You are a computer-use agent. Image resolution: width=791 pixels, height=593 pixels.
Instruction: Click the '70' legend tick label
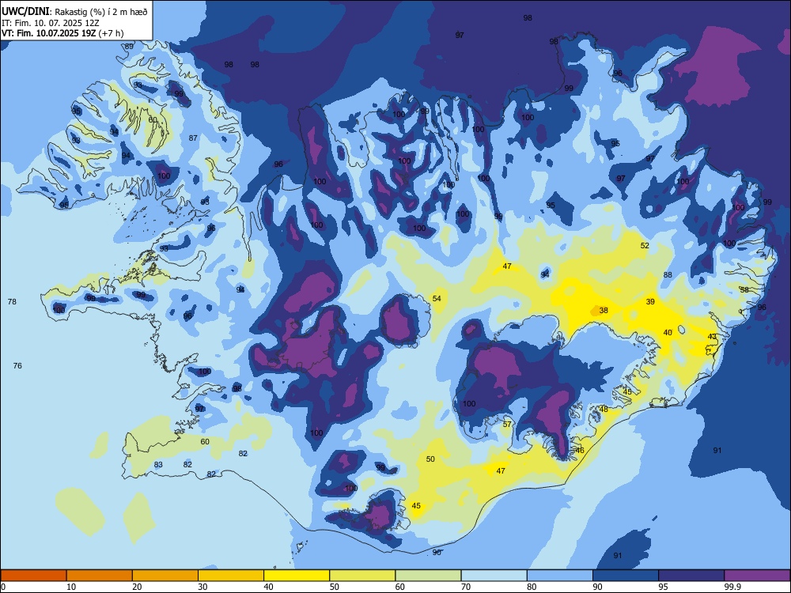coord(466,587)
